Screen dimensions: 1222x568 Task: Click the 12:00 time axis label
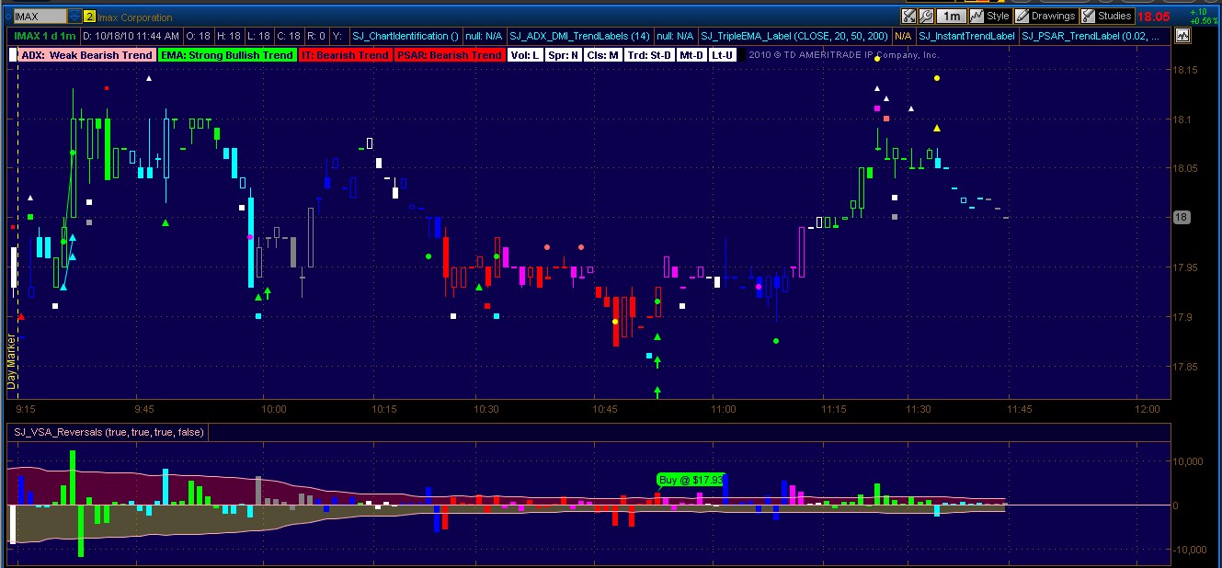(x=1147, y=408)
